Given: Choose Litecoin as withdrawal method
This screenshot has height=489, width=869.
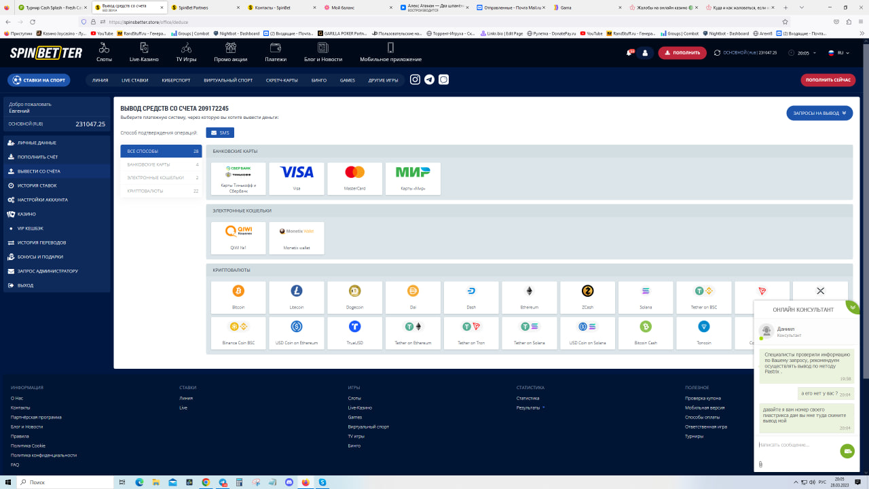Looking at the screenshot, I should (297, 298).
